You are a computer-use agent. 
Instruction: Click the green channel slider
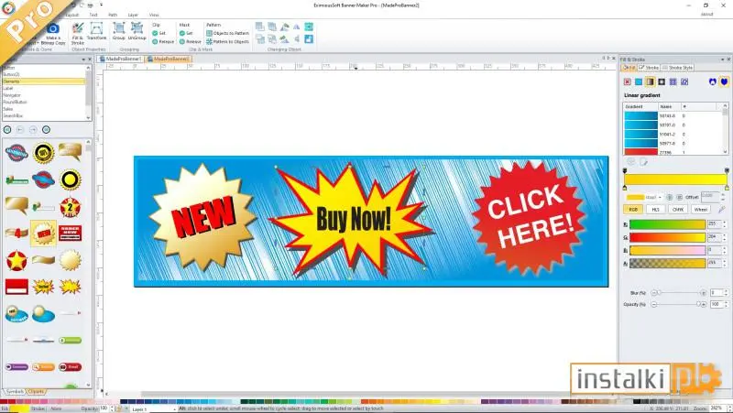(667, 237)
